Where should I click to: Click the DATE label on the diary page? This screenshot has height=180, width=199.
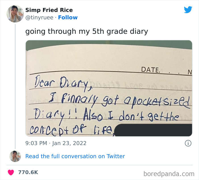(x=150, y=70)
